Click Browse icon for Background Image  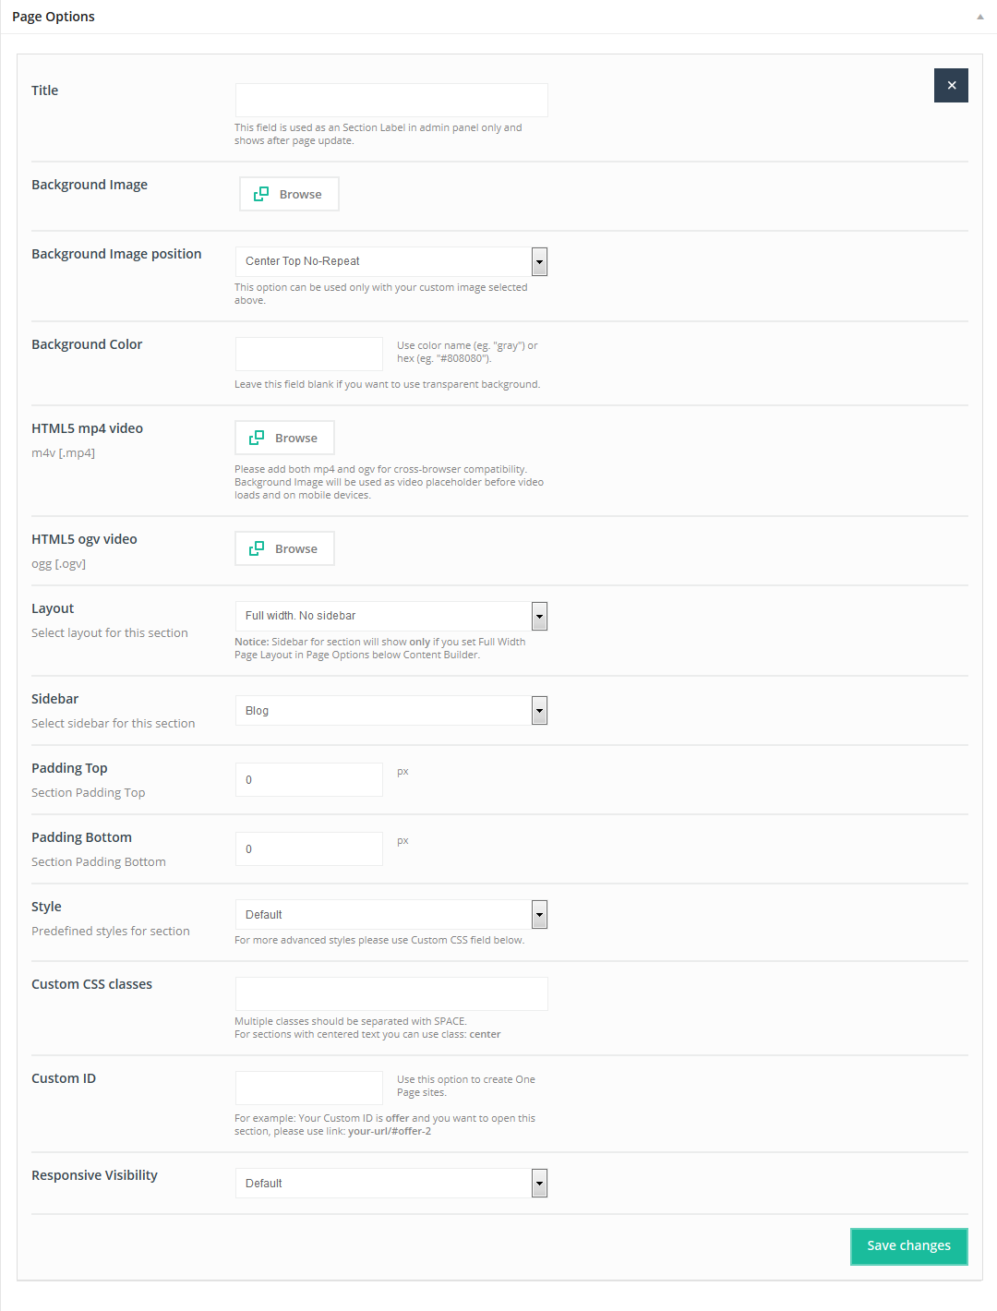point(261,194)
